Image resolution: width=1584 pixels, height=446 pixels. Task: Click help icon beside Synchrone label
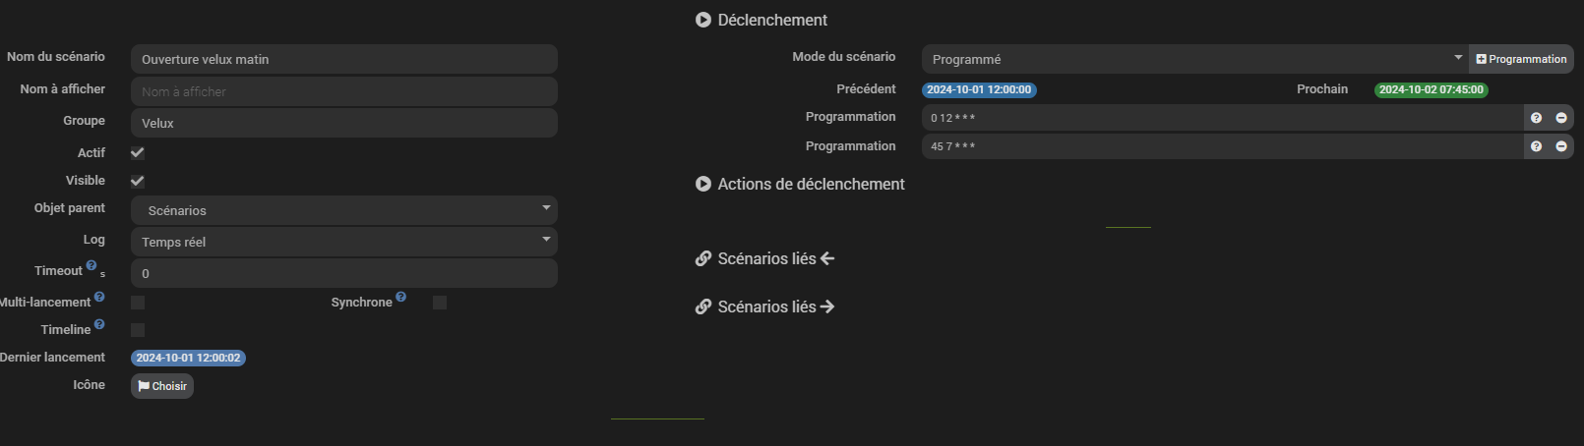400,297
